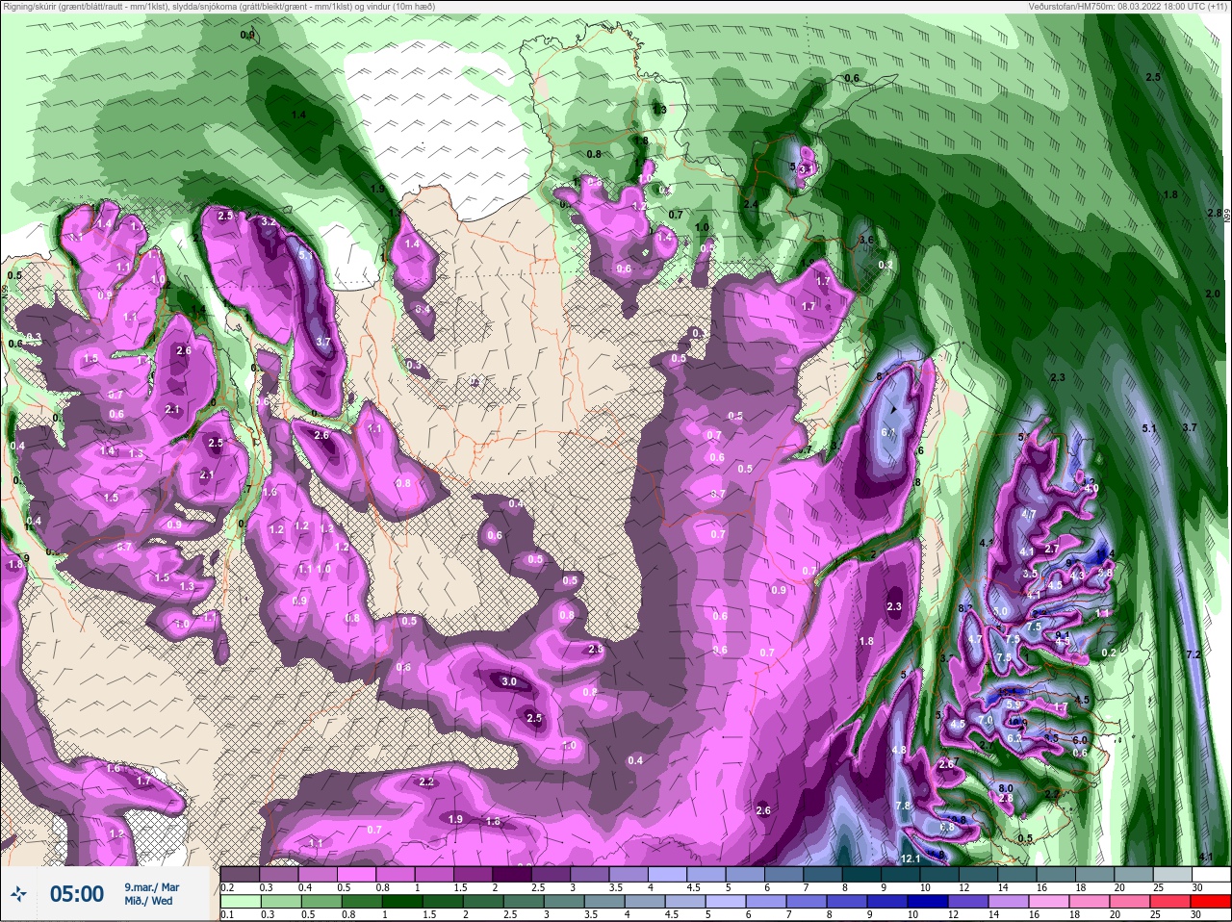Click the 12.1 precipitation value on the map
1232x922 pixels.
coord(911,858)
